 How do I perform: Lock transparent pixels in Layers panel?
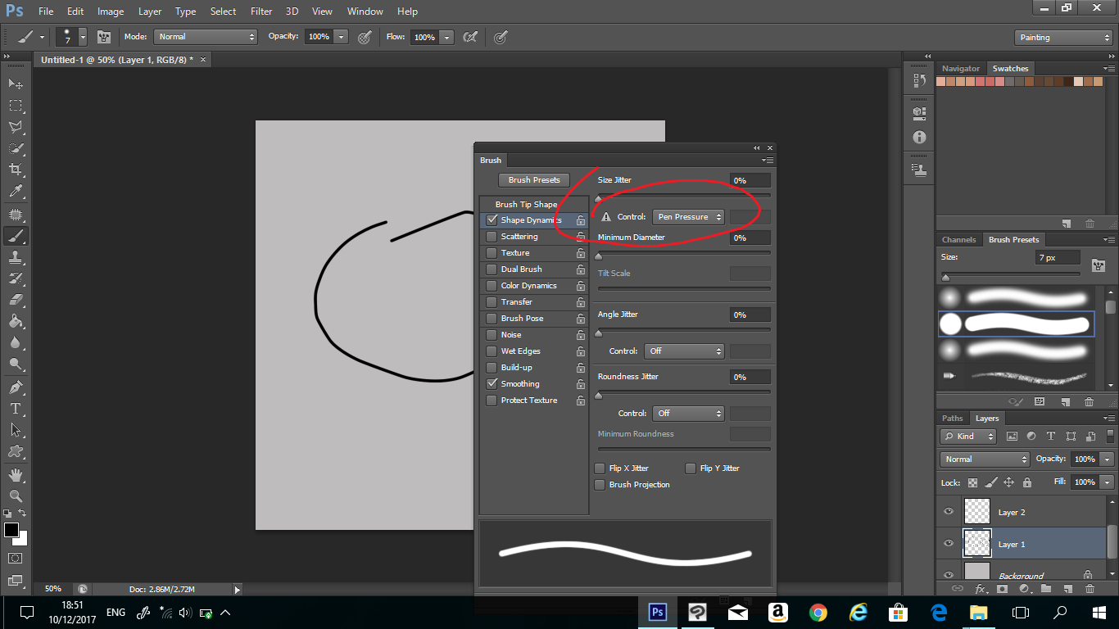972,482
